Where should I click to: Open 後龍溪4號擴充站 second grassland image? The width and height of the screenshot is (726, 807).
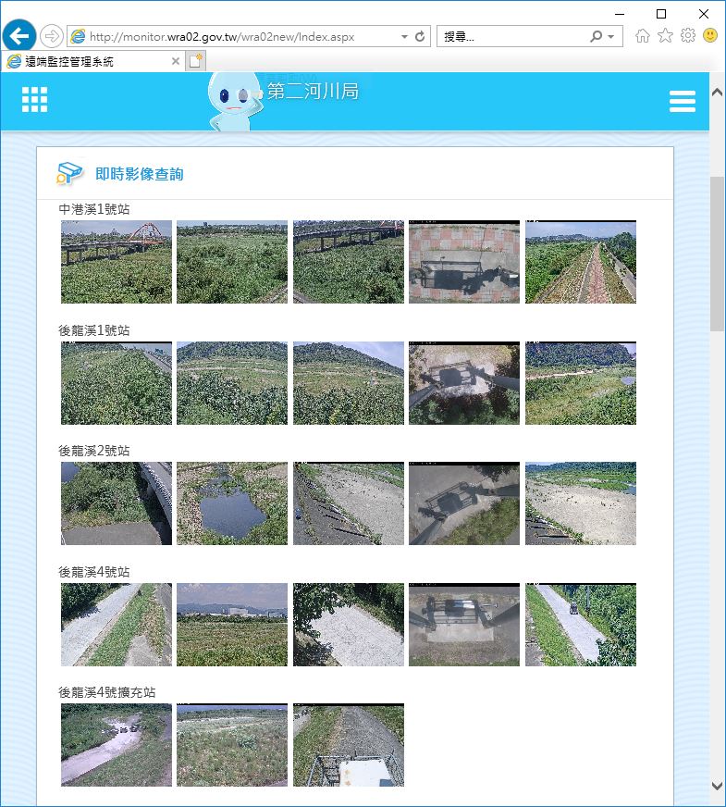click(x=232, y=745)
